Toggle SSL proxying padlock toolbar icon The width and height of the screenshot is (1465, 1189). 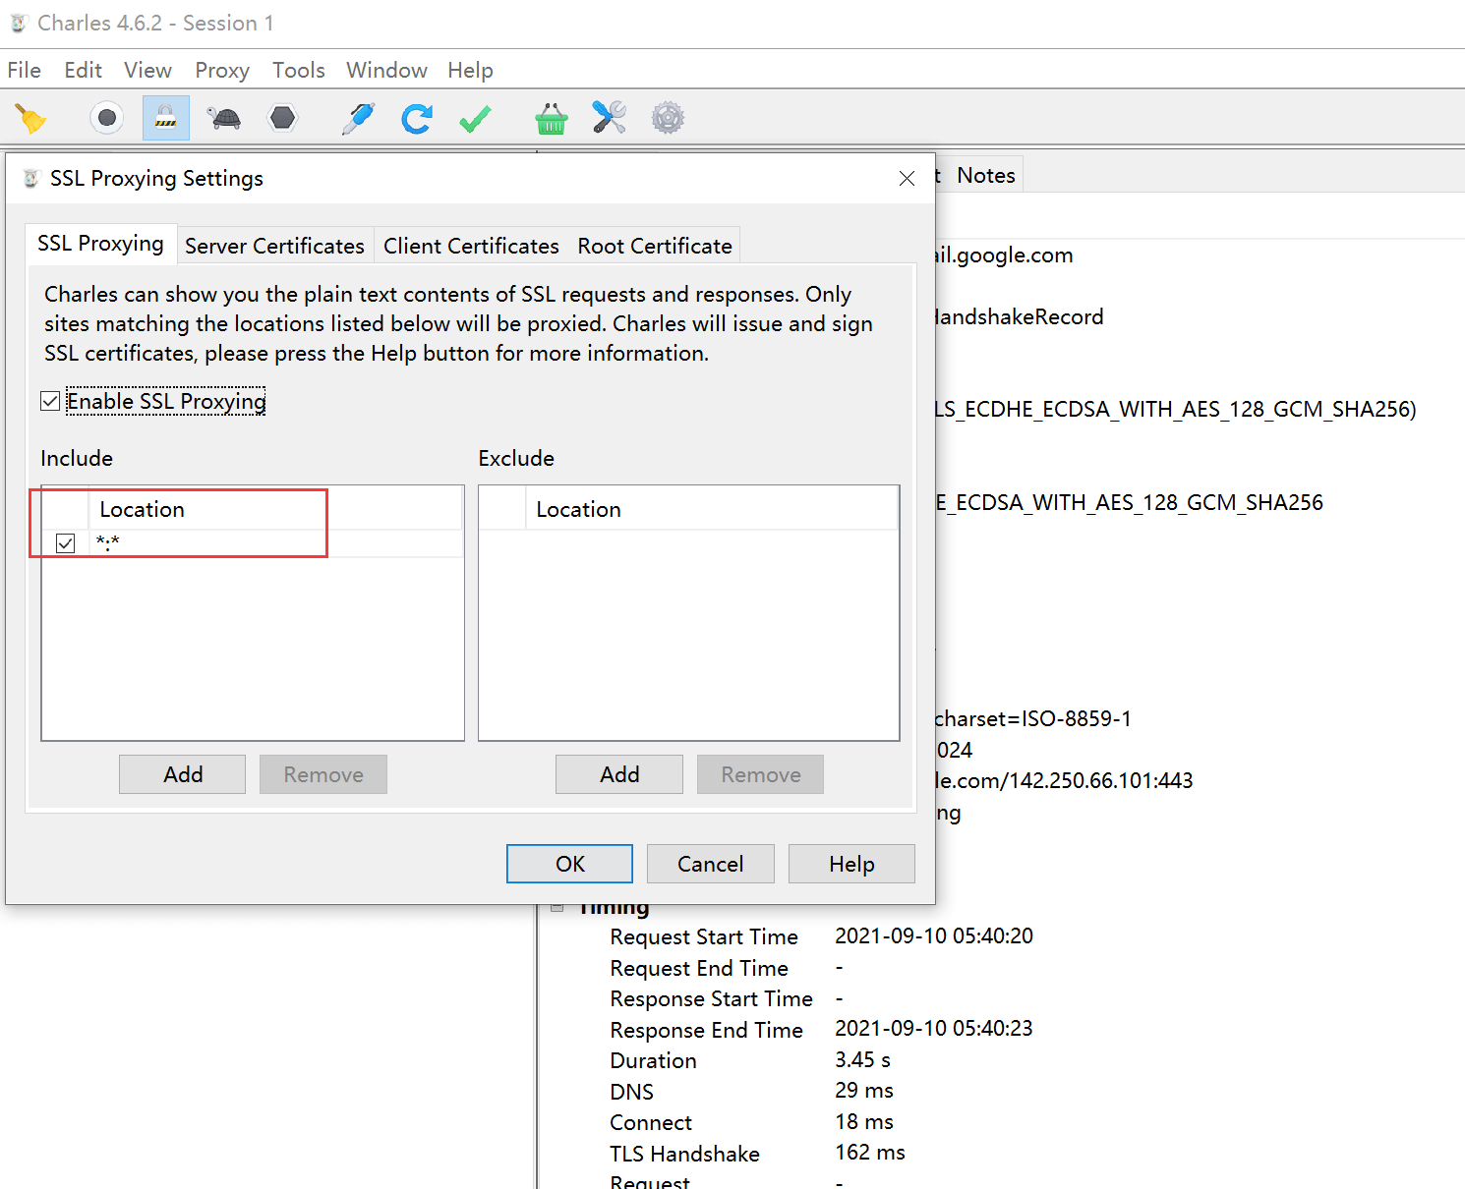pos(166,119)
